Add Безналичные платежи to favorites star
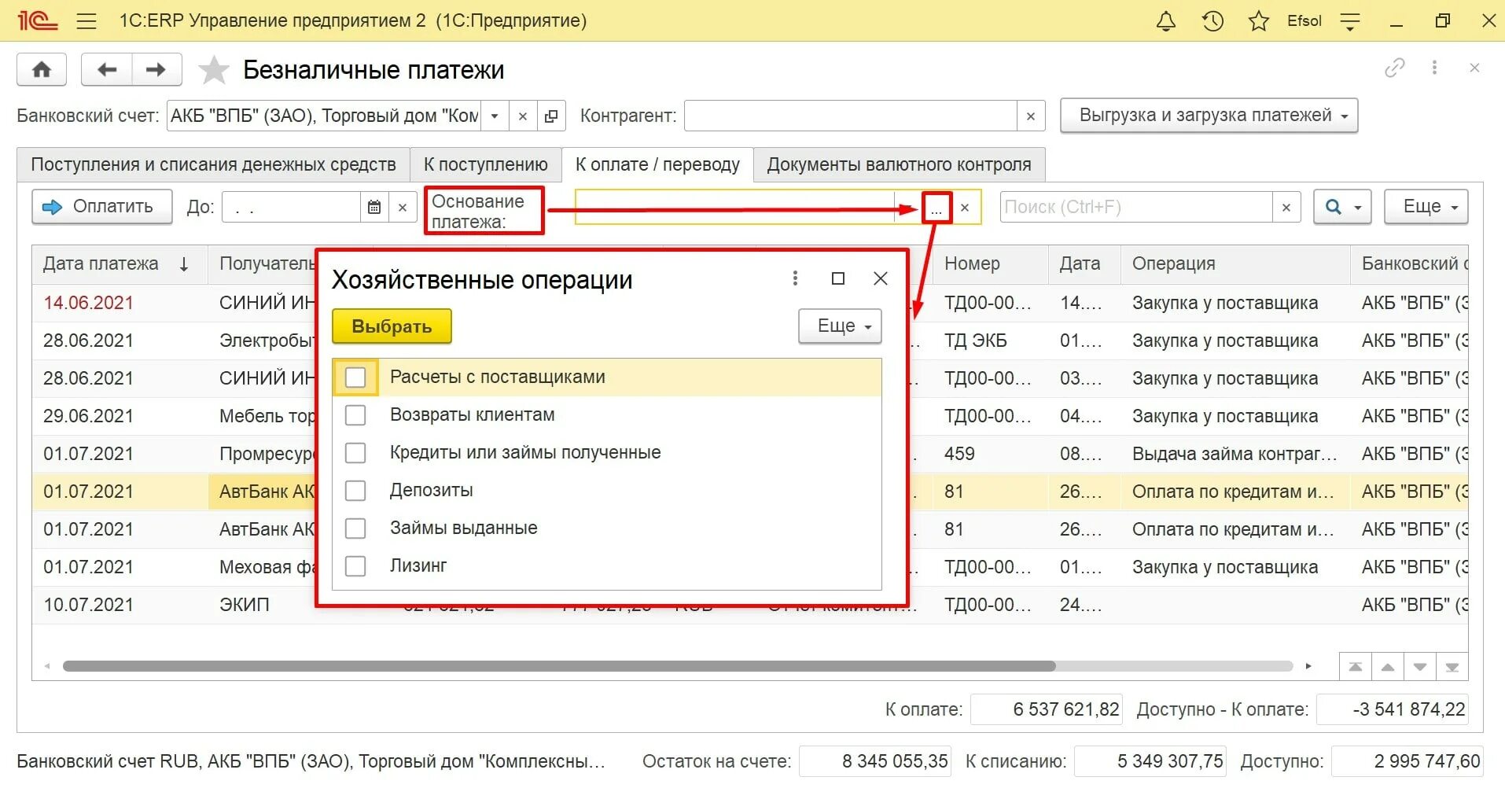The height and width of the screenshot is (788, 1505). pyautogui.click(x=213, y=70)
